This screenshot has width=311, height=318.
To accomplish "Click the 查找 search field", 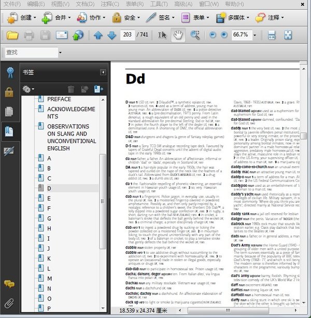I will tap(32, 52).
